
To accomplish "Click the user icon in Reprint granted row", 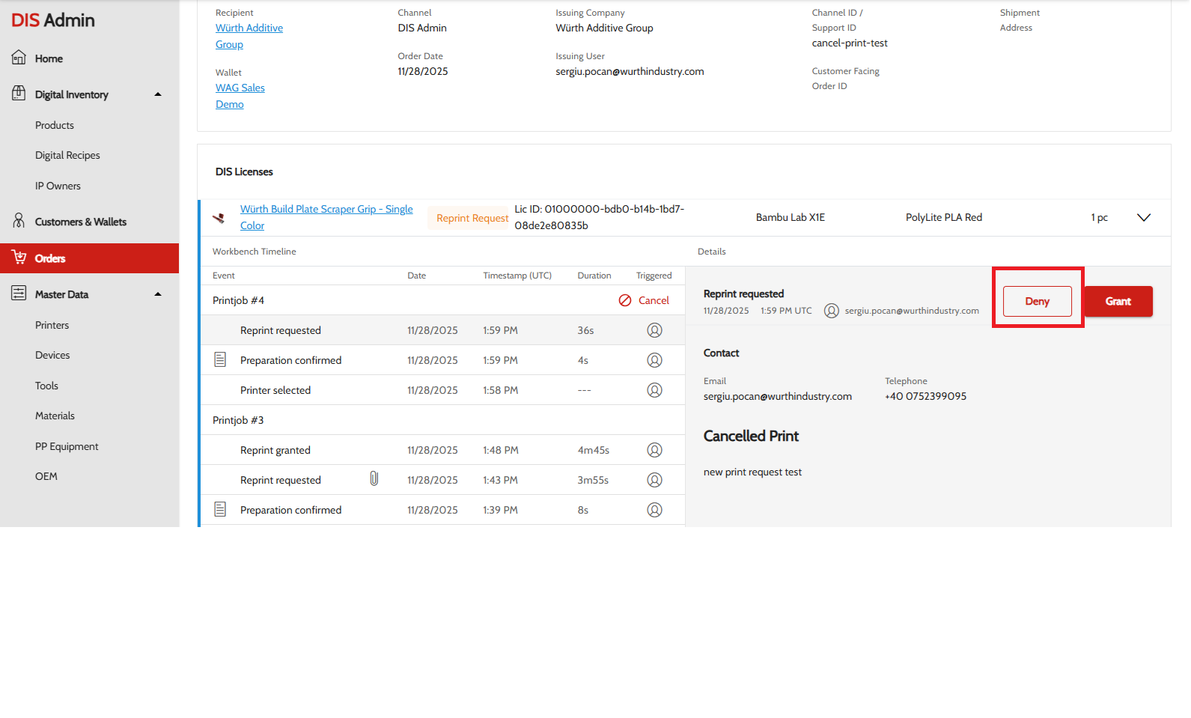I will pyautogui.click(x=654, y=450).
